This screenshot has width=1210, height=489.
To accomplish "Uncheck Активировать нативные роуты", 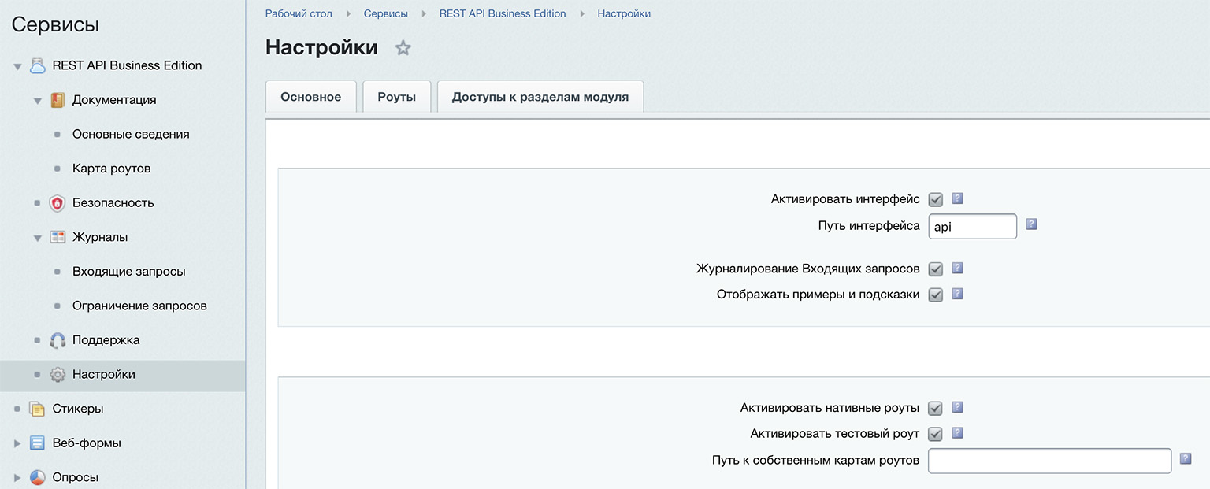I will click(x=936, y=408).
